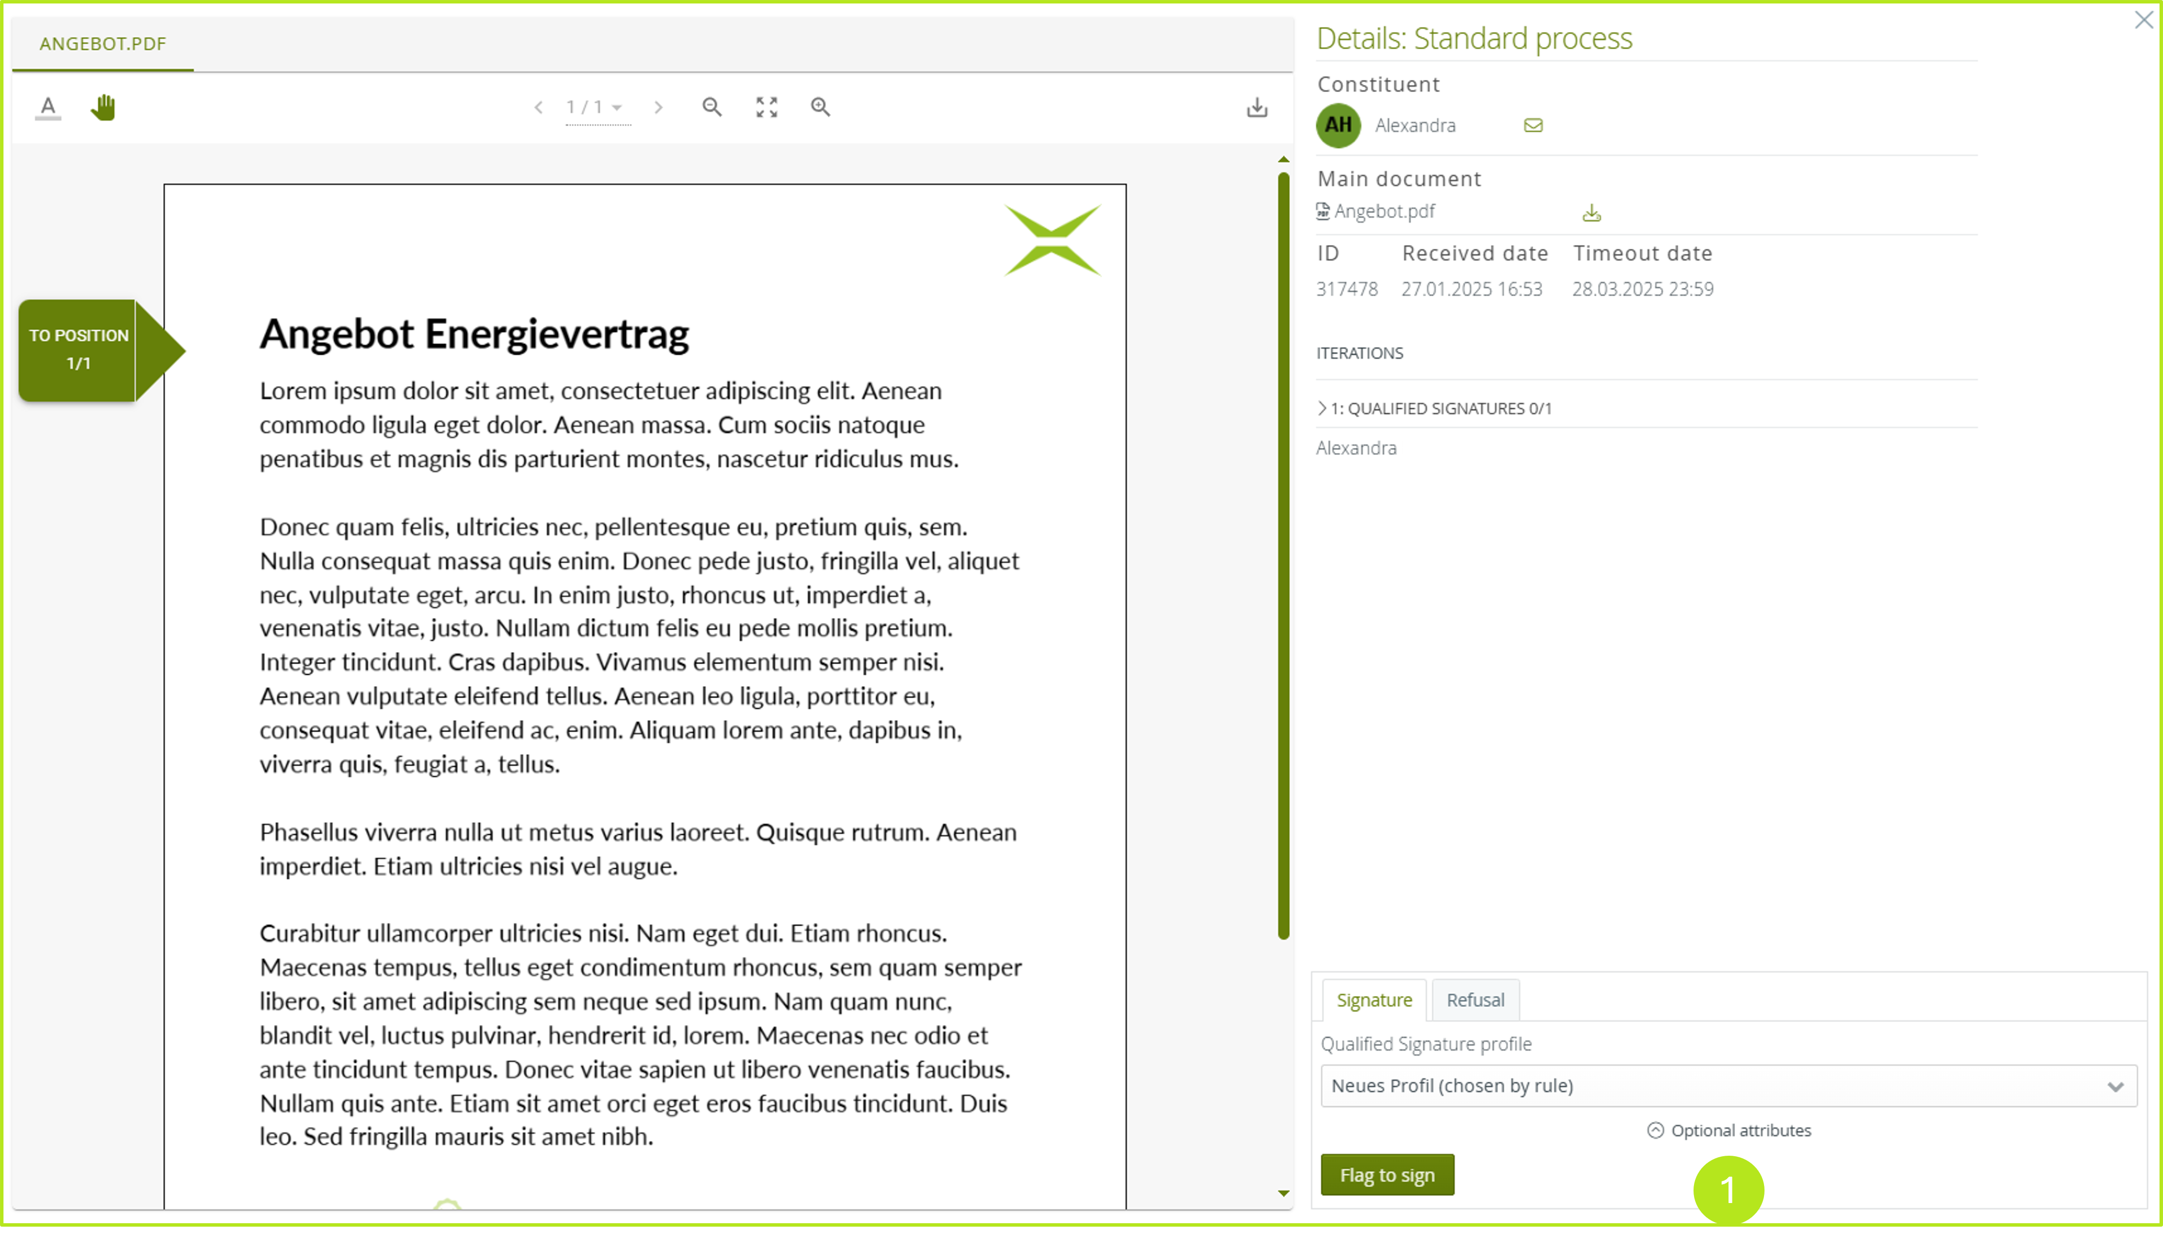
Task: Open Qualified Signature profile dropdown
Action: [x=1727, y=1086]
